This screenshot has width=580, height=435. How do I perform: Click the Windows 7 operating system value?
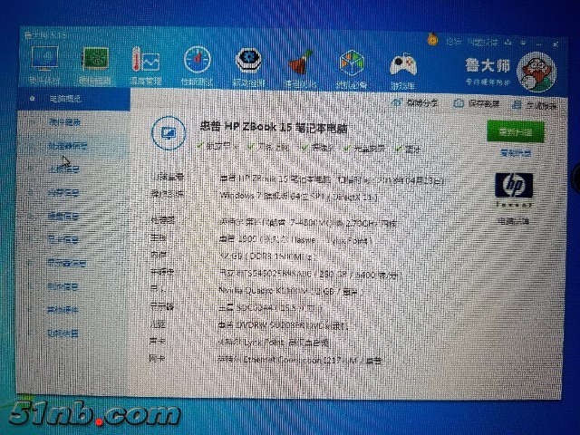(x=299, y=197)
